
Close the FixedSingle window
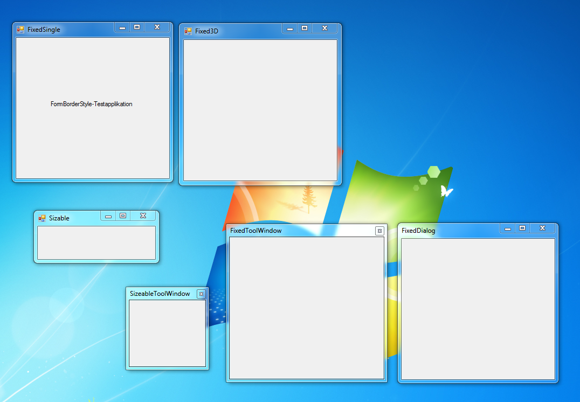tap(157, 27)
